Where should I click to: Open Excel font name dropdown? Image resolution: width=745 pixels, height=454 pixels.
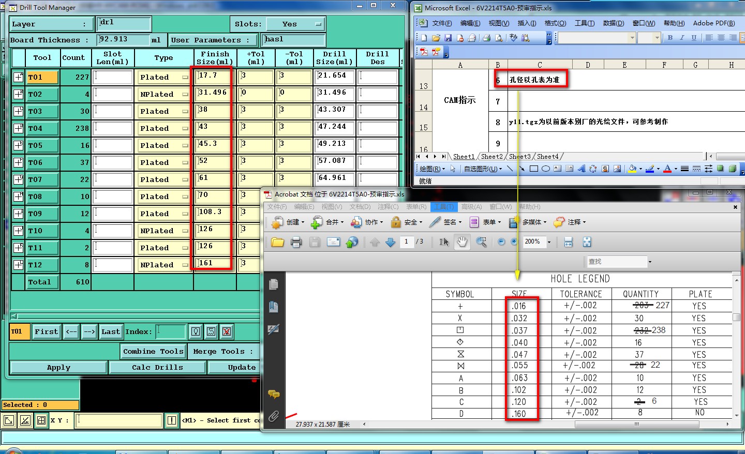click(632, 38)
